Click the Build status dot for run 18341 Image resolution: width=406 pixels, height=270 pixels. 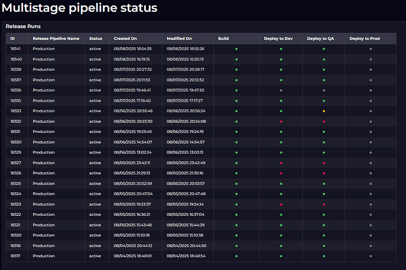tap(237, 49)
